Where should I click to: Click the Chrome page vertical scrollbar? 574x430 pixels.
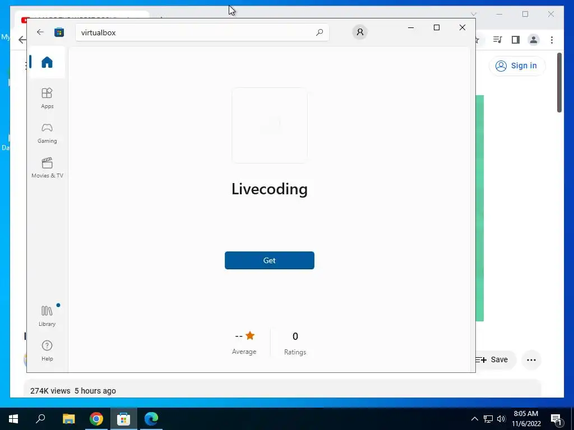tap(559, 83)
